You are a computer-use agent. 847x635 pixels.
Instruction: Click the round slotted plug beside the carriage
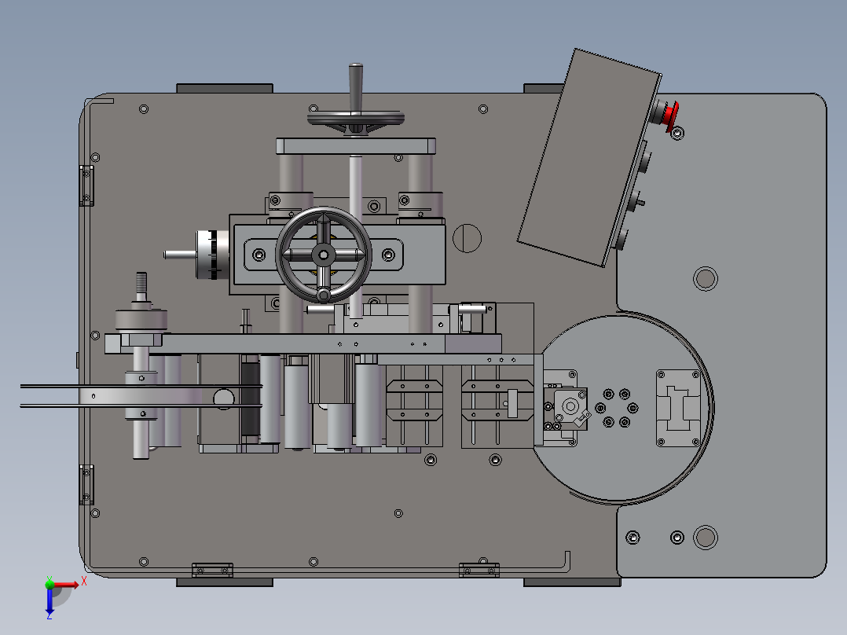click(x=467, y=238)
